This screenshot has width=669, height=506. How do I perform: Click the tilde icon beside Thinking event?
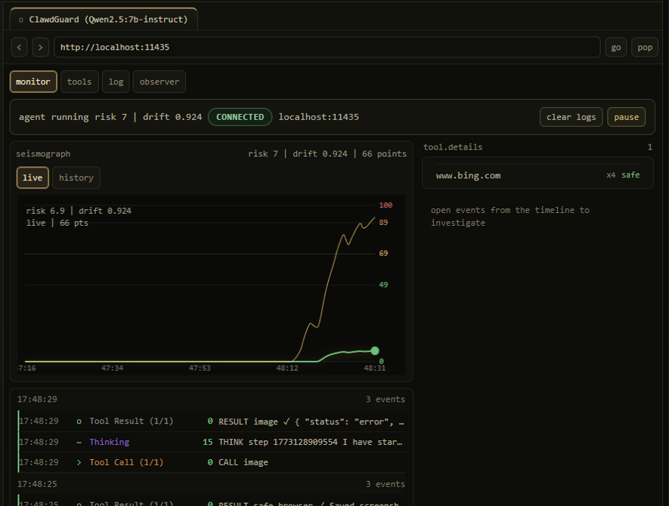click(x=79, y=442)
